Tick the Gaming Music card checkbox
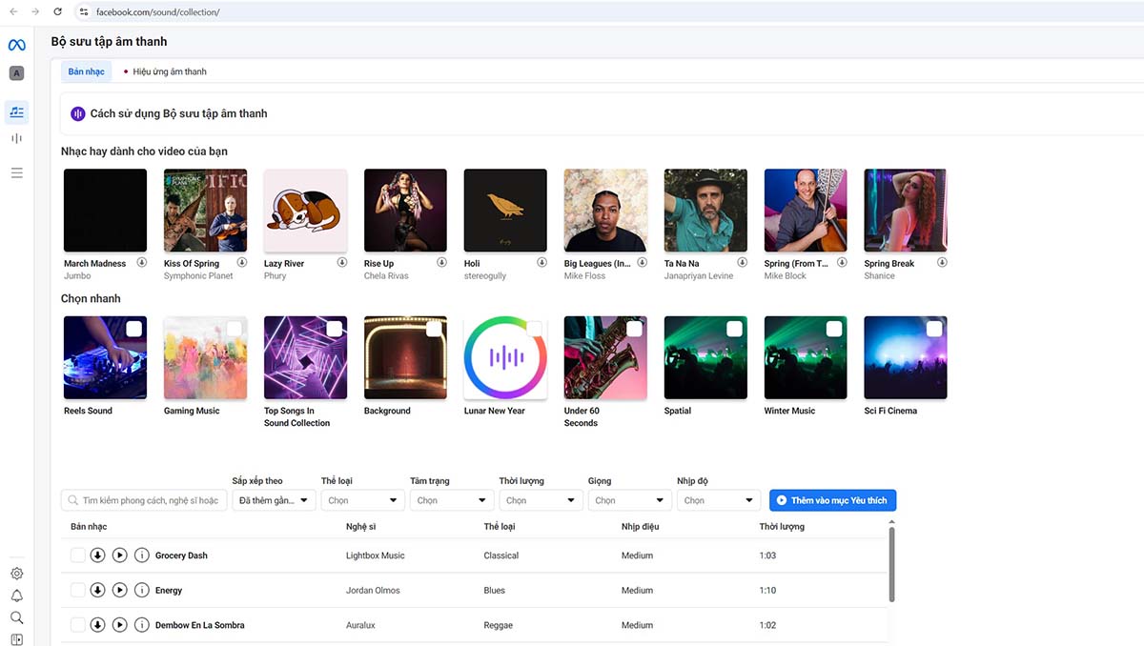The width and height of the screenshot is (1144, 646). tap(234, 329)
